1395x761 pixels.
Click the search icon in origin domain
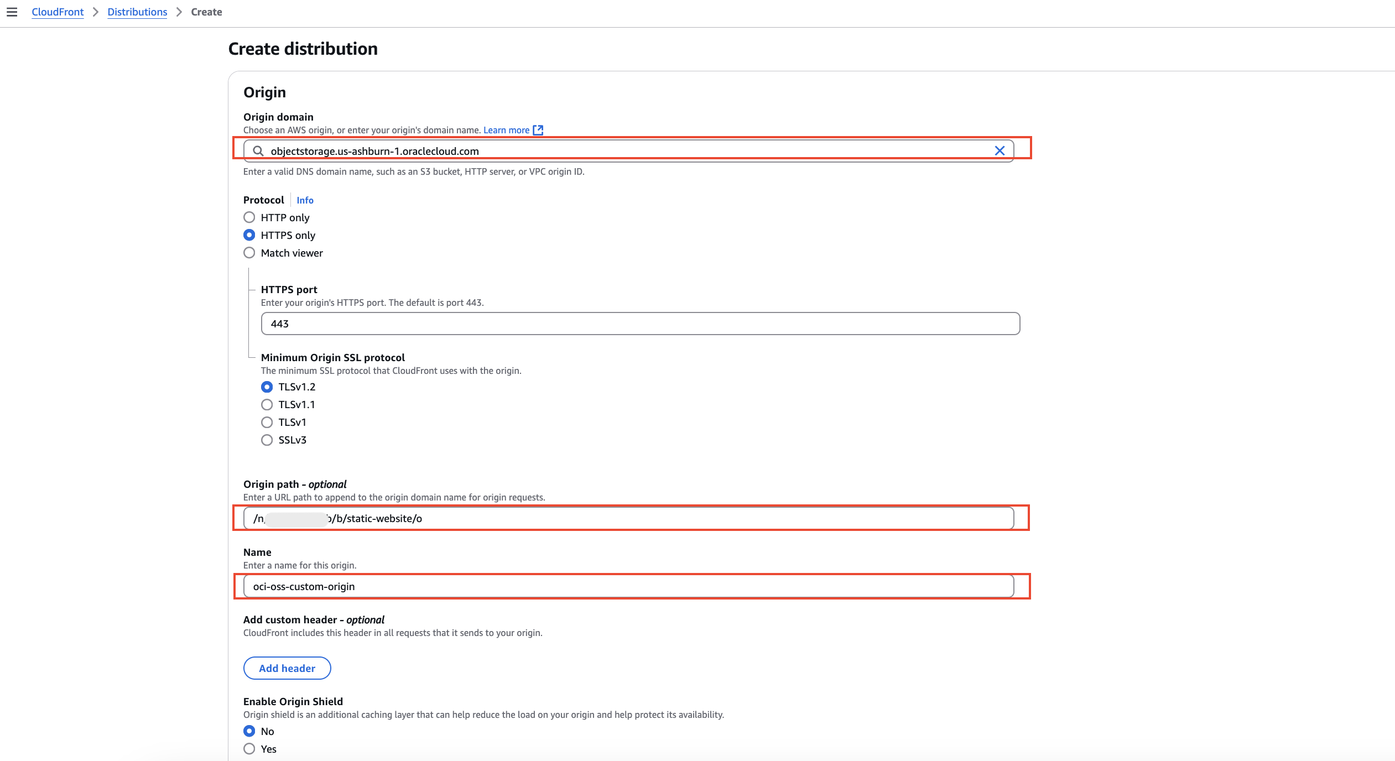[258, 151]
